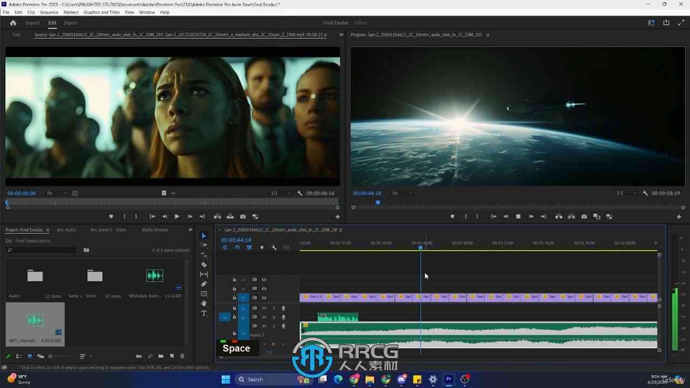The width and height of the screenshot is (690, 388).
Task: Switch to the Export tab
Action: pos(71,23)
